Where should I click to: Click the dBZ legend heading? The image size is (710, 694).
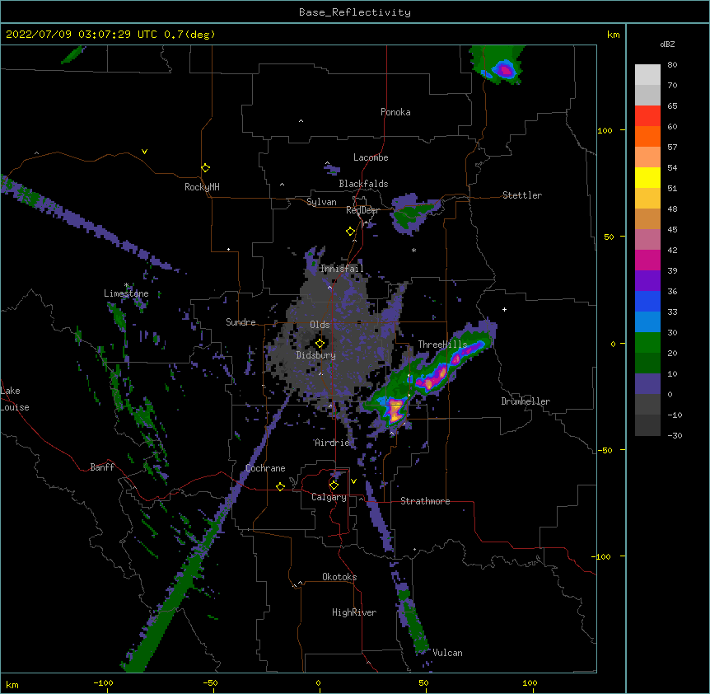coord(667,44)
